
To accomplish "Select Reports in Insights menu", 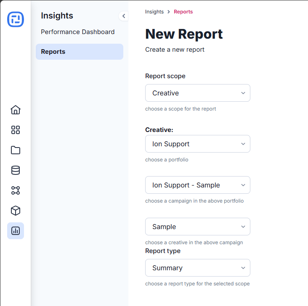I will click(x=80, y=52).
